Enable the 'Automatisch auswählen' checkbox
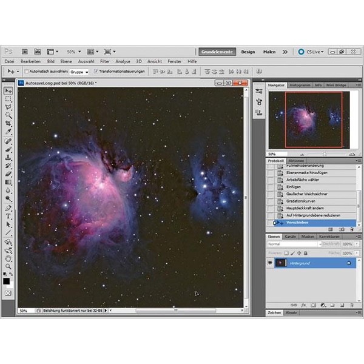 pyautogui.click(x=27, y=71)
